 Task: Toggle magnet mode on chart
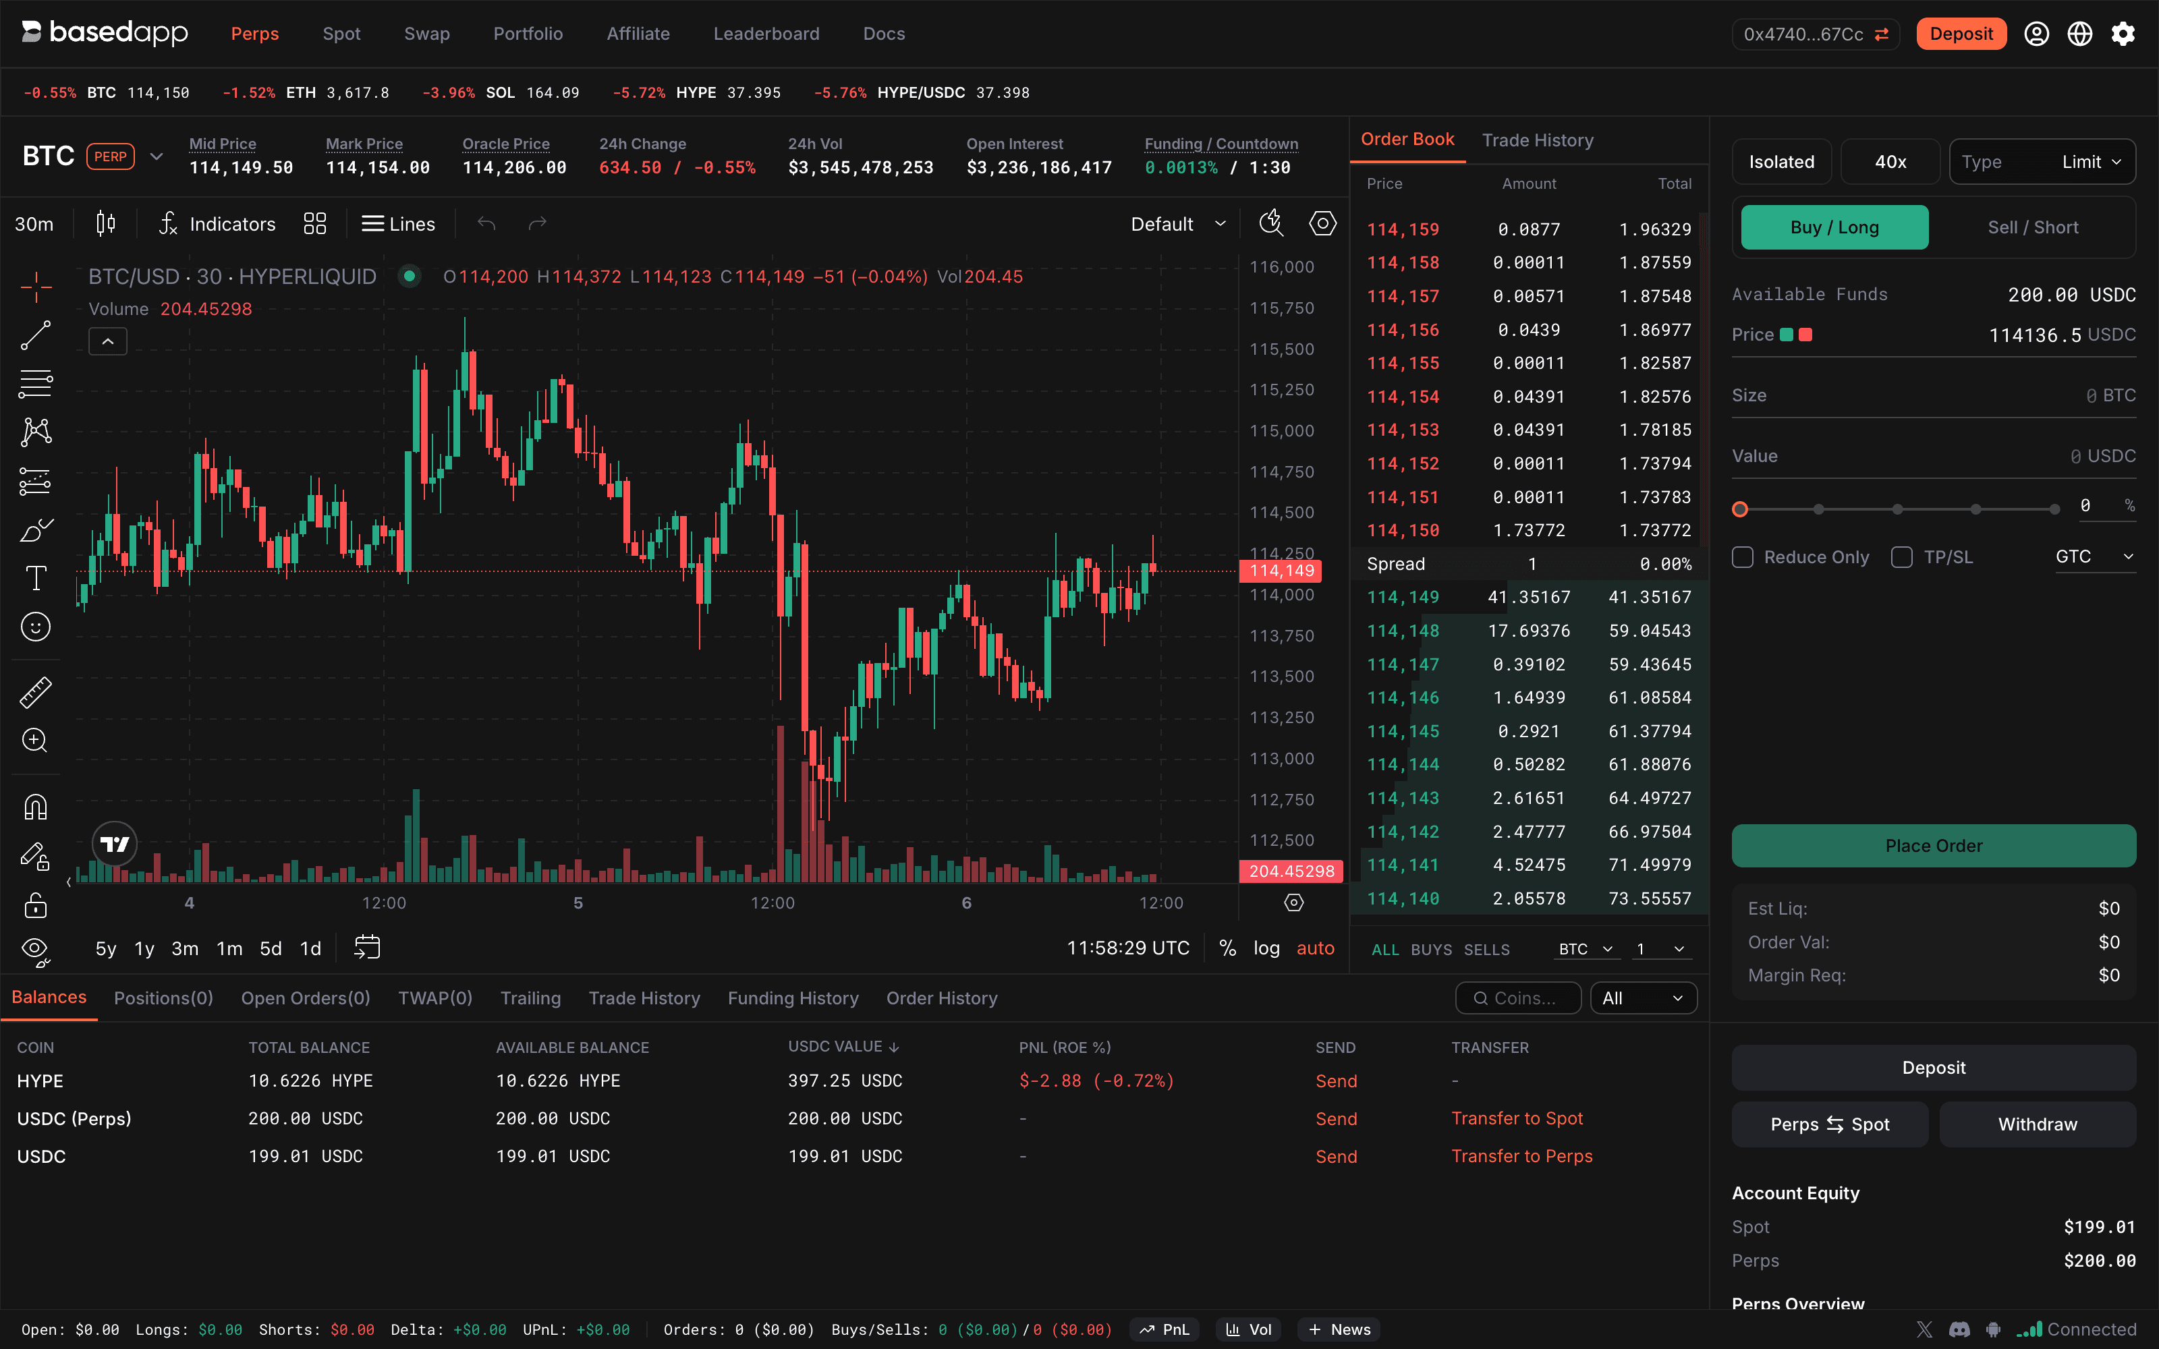pyautogui.click(x=36, y=807)
